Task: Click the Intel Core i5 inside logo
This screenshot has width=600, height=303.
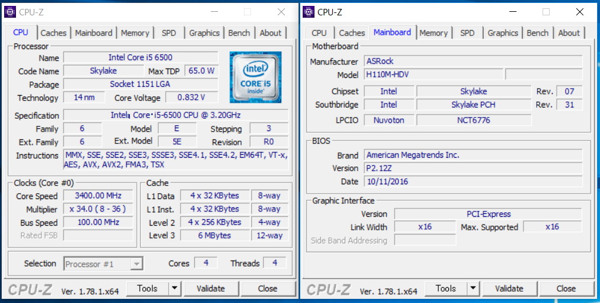Action: [255, 77]
